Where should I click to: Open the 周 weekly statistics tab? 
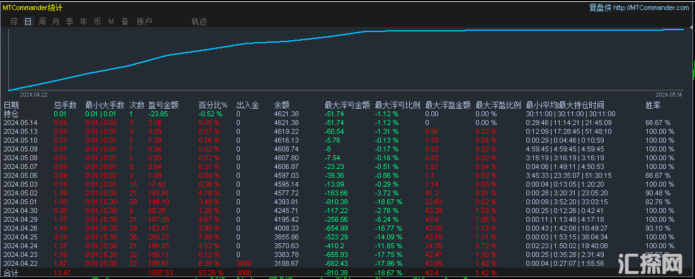point(42,21)
